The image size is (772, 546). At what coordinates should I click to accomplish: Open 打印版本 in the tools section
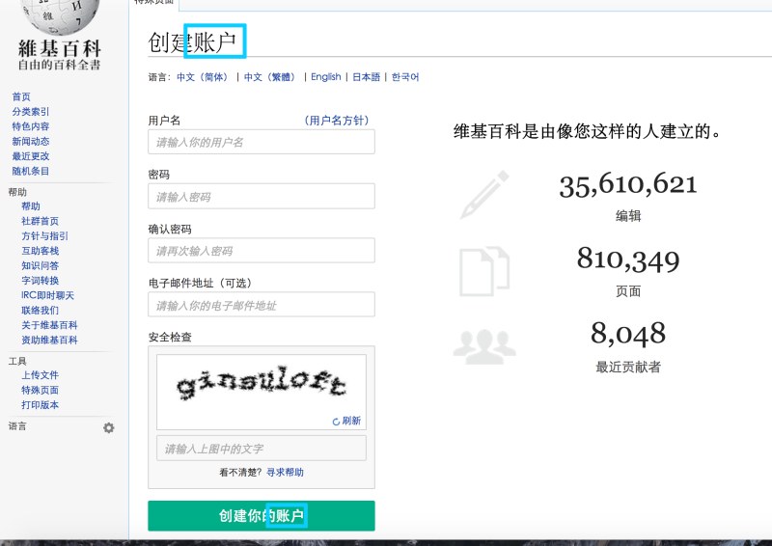coord(40,405)
